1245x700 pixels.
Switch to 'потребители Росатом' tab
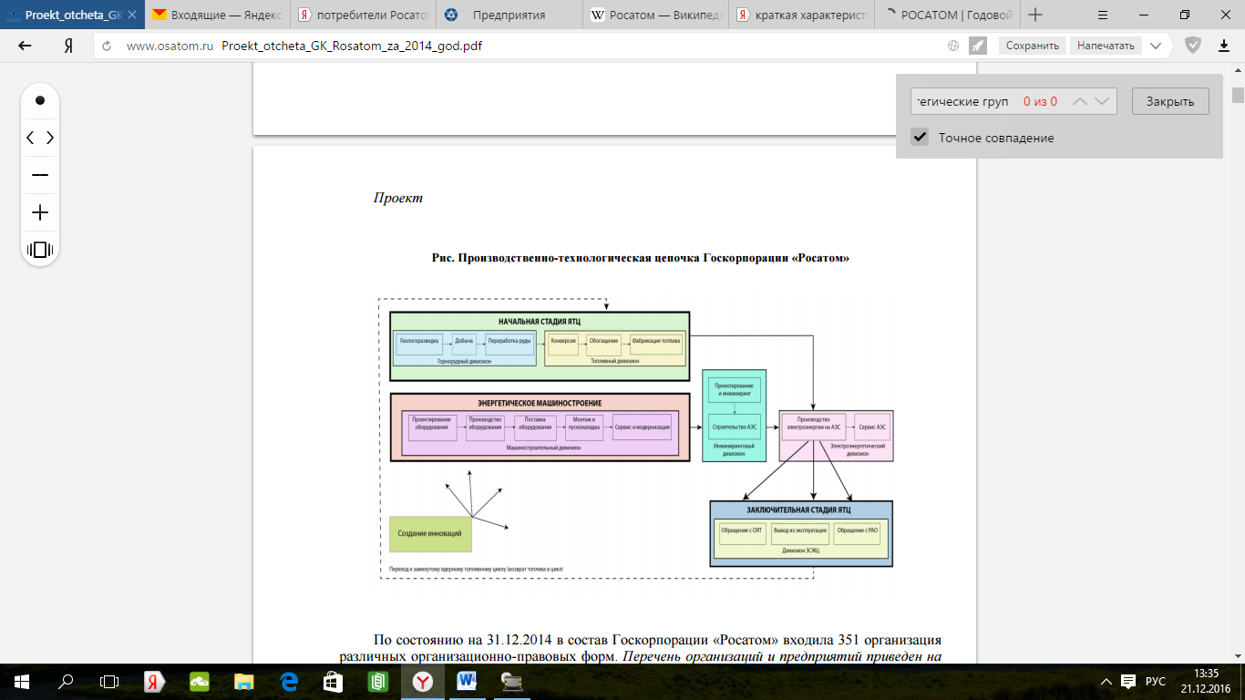click(363, 15)
